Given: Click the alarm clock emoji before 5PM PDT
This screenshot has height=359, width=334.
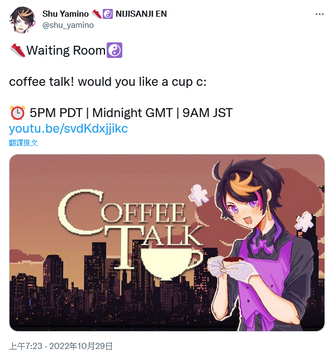Looking at the screenshot, I should (17, 113).
